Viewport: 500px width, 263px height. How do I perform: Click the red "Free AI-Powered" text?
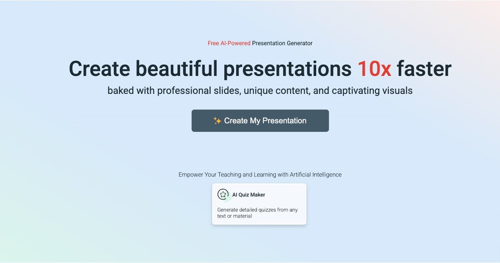[x=229, y=43]
